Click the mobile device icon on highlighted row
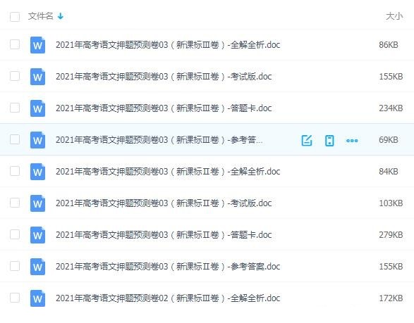The height and width of the screenshot is (323, 414). point(329,140)
